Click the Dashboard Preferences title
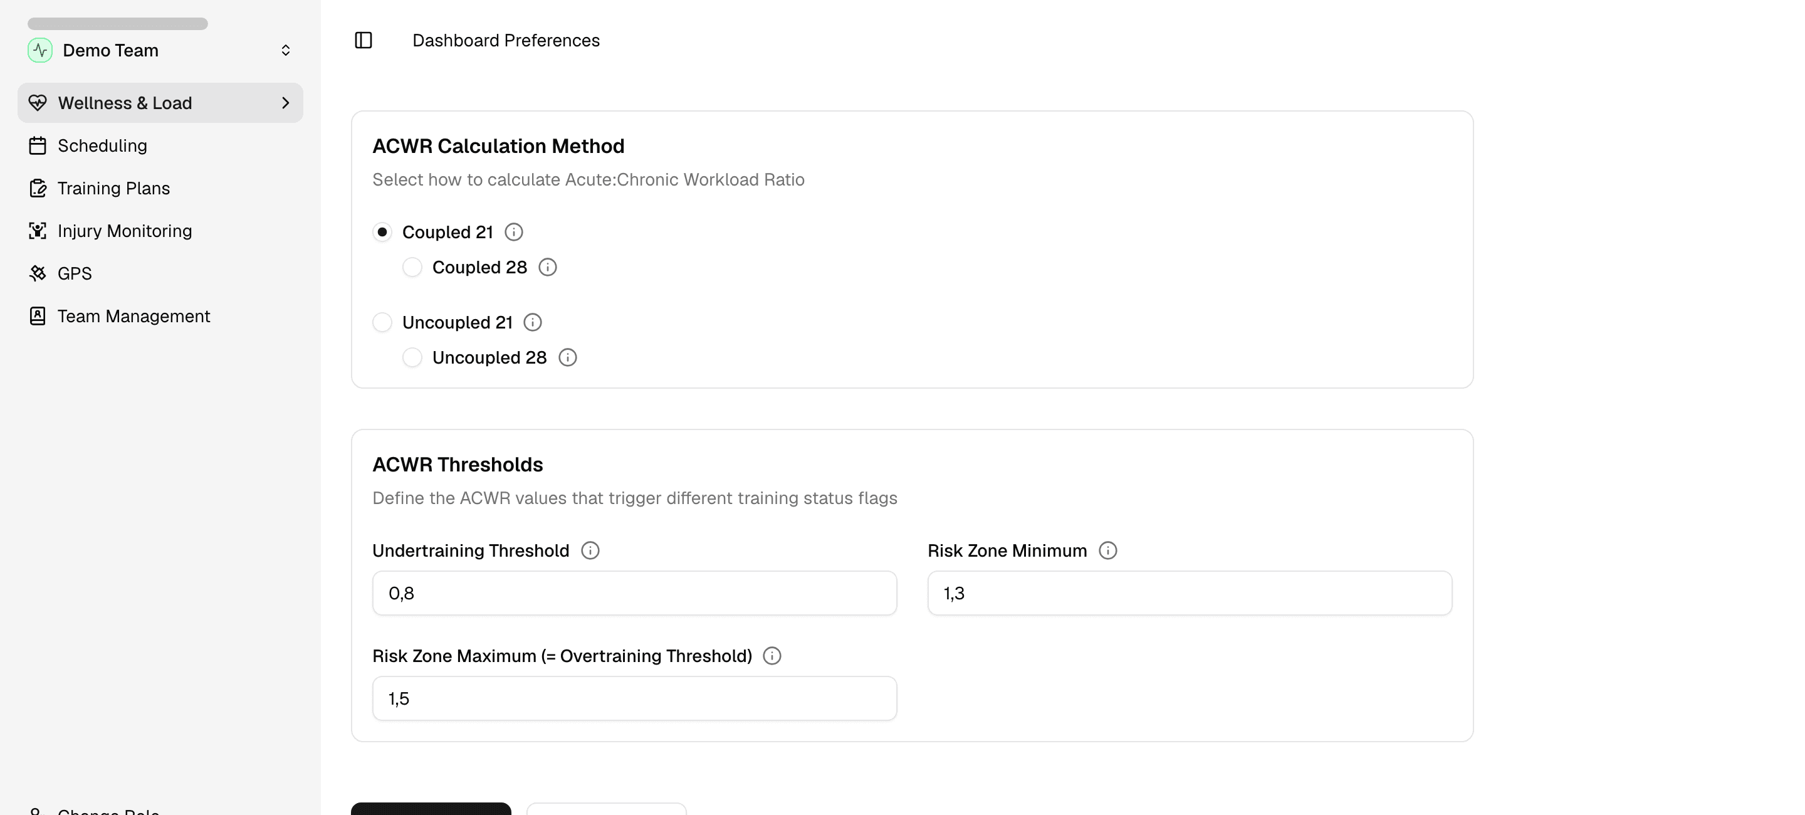 [506, 41]
